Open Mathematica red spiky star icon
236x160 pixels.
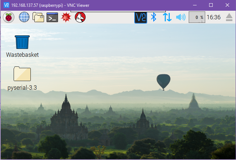click(66, 17)
